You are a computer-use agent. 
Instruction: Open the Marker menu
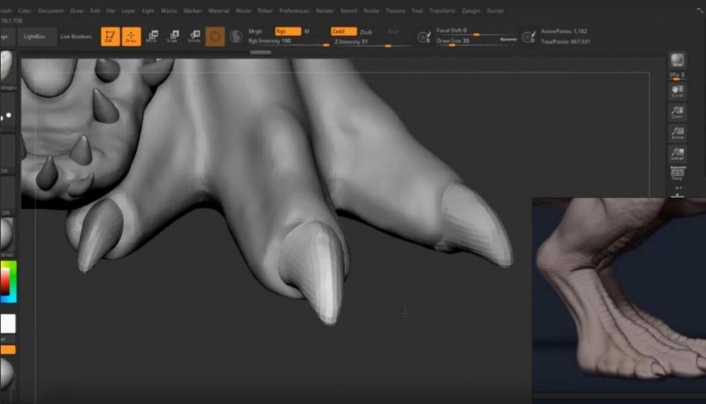coord(192,10)
